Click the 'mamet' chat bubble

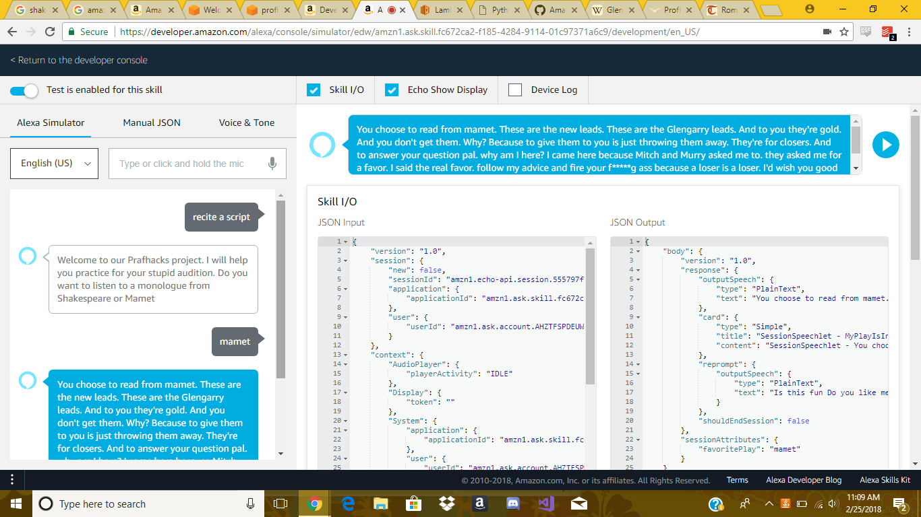tap(235, 341)
